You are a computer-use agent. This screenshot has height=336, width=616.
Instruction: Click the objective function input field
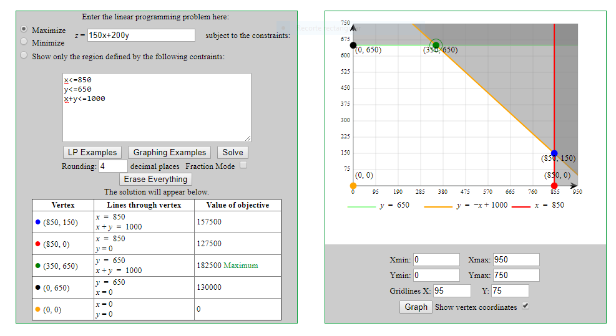(141, 36)
